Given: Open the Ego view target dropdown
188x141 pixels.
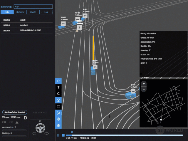Looking at the screenshot, I should pos(33,6).
